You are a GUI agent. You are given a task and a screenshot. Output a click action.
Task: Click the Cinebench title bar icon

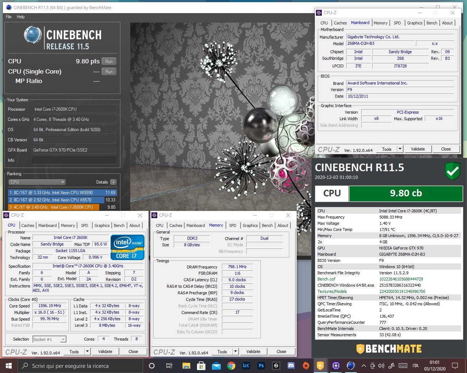pyautogui.click(x=9, y=7)
